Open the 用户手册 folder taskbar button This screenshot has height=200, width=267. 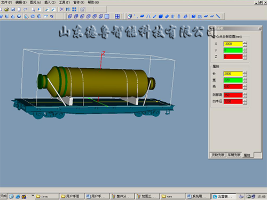pos(72,196)
